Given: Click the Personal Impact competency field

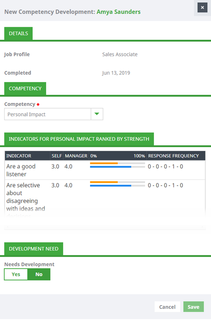Looking at the screenshot, I should [x=47, y=114].
